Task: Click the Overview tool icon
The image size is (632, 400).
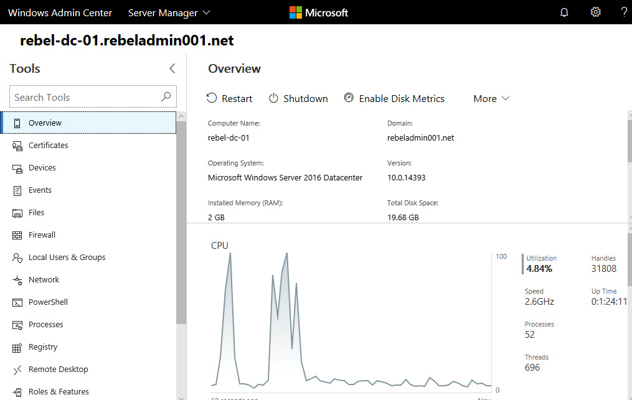Action: point(17,123)
